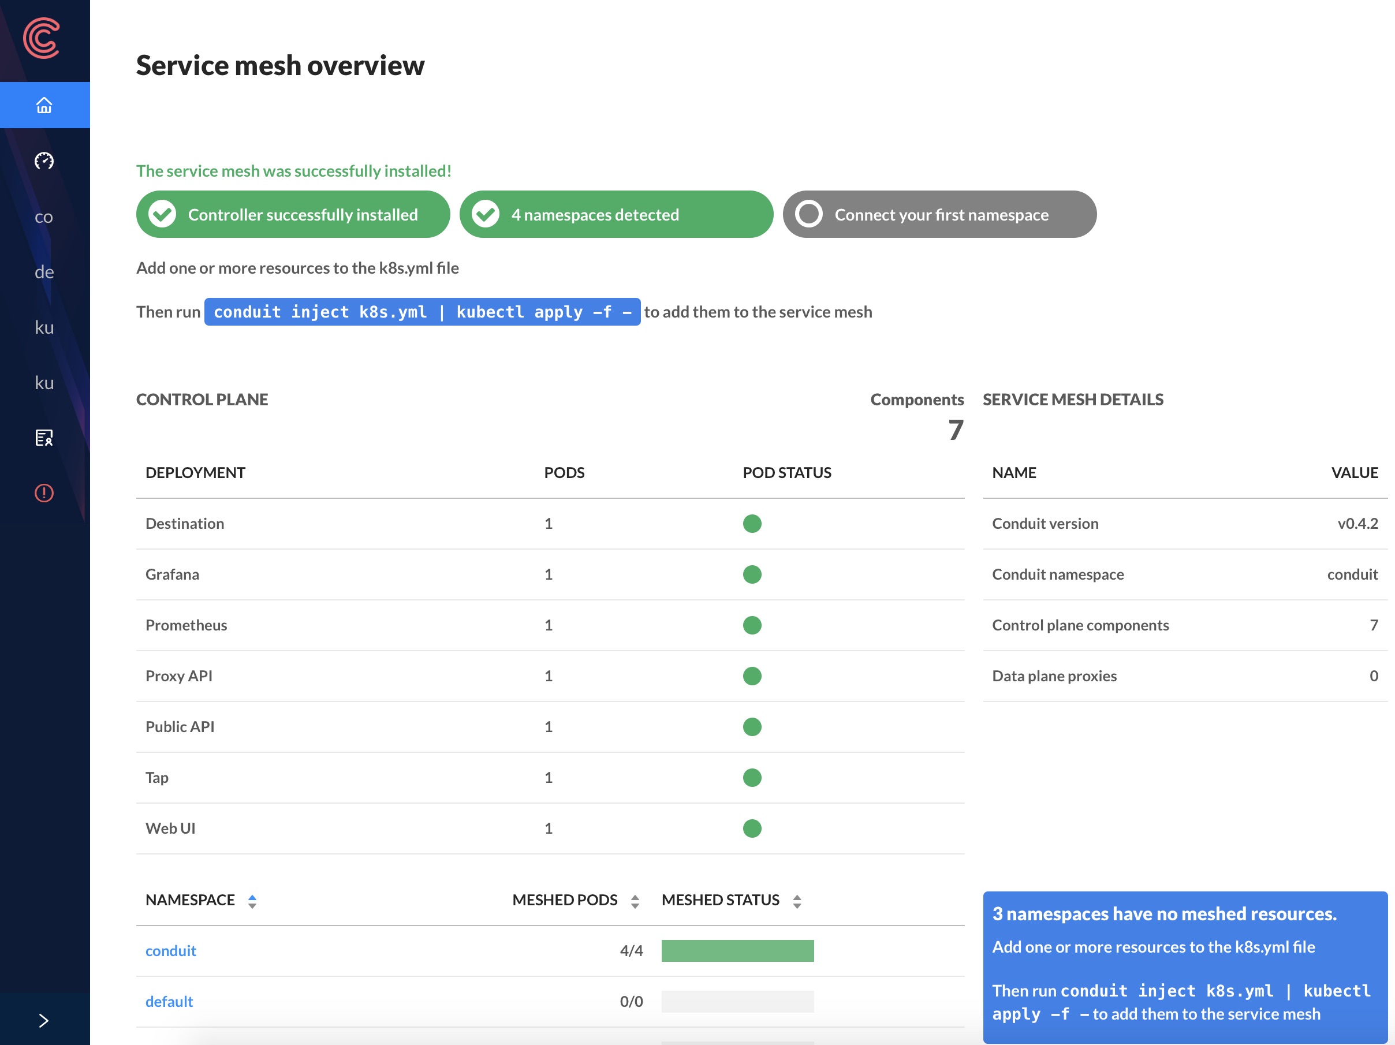Screen dimensions: 1395x1045
Task: Click the Proxy API pod status dot
Action: tap(752, 676)
